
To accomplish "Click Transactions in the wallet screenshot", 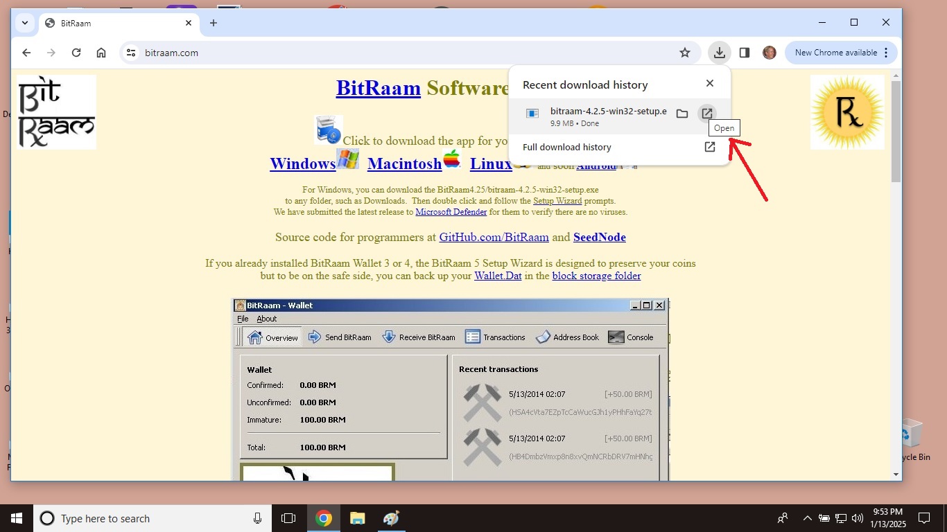I will 495,337.
